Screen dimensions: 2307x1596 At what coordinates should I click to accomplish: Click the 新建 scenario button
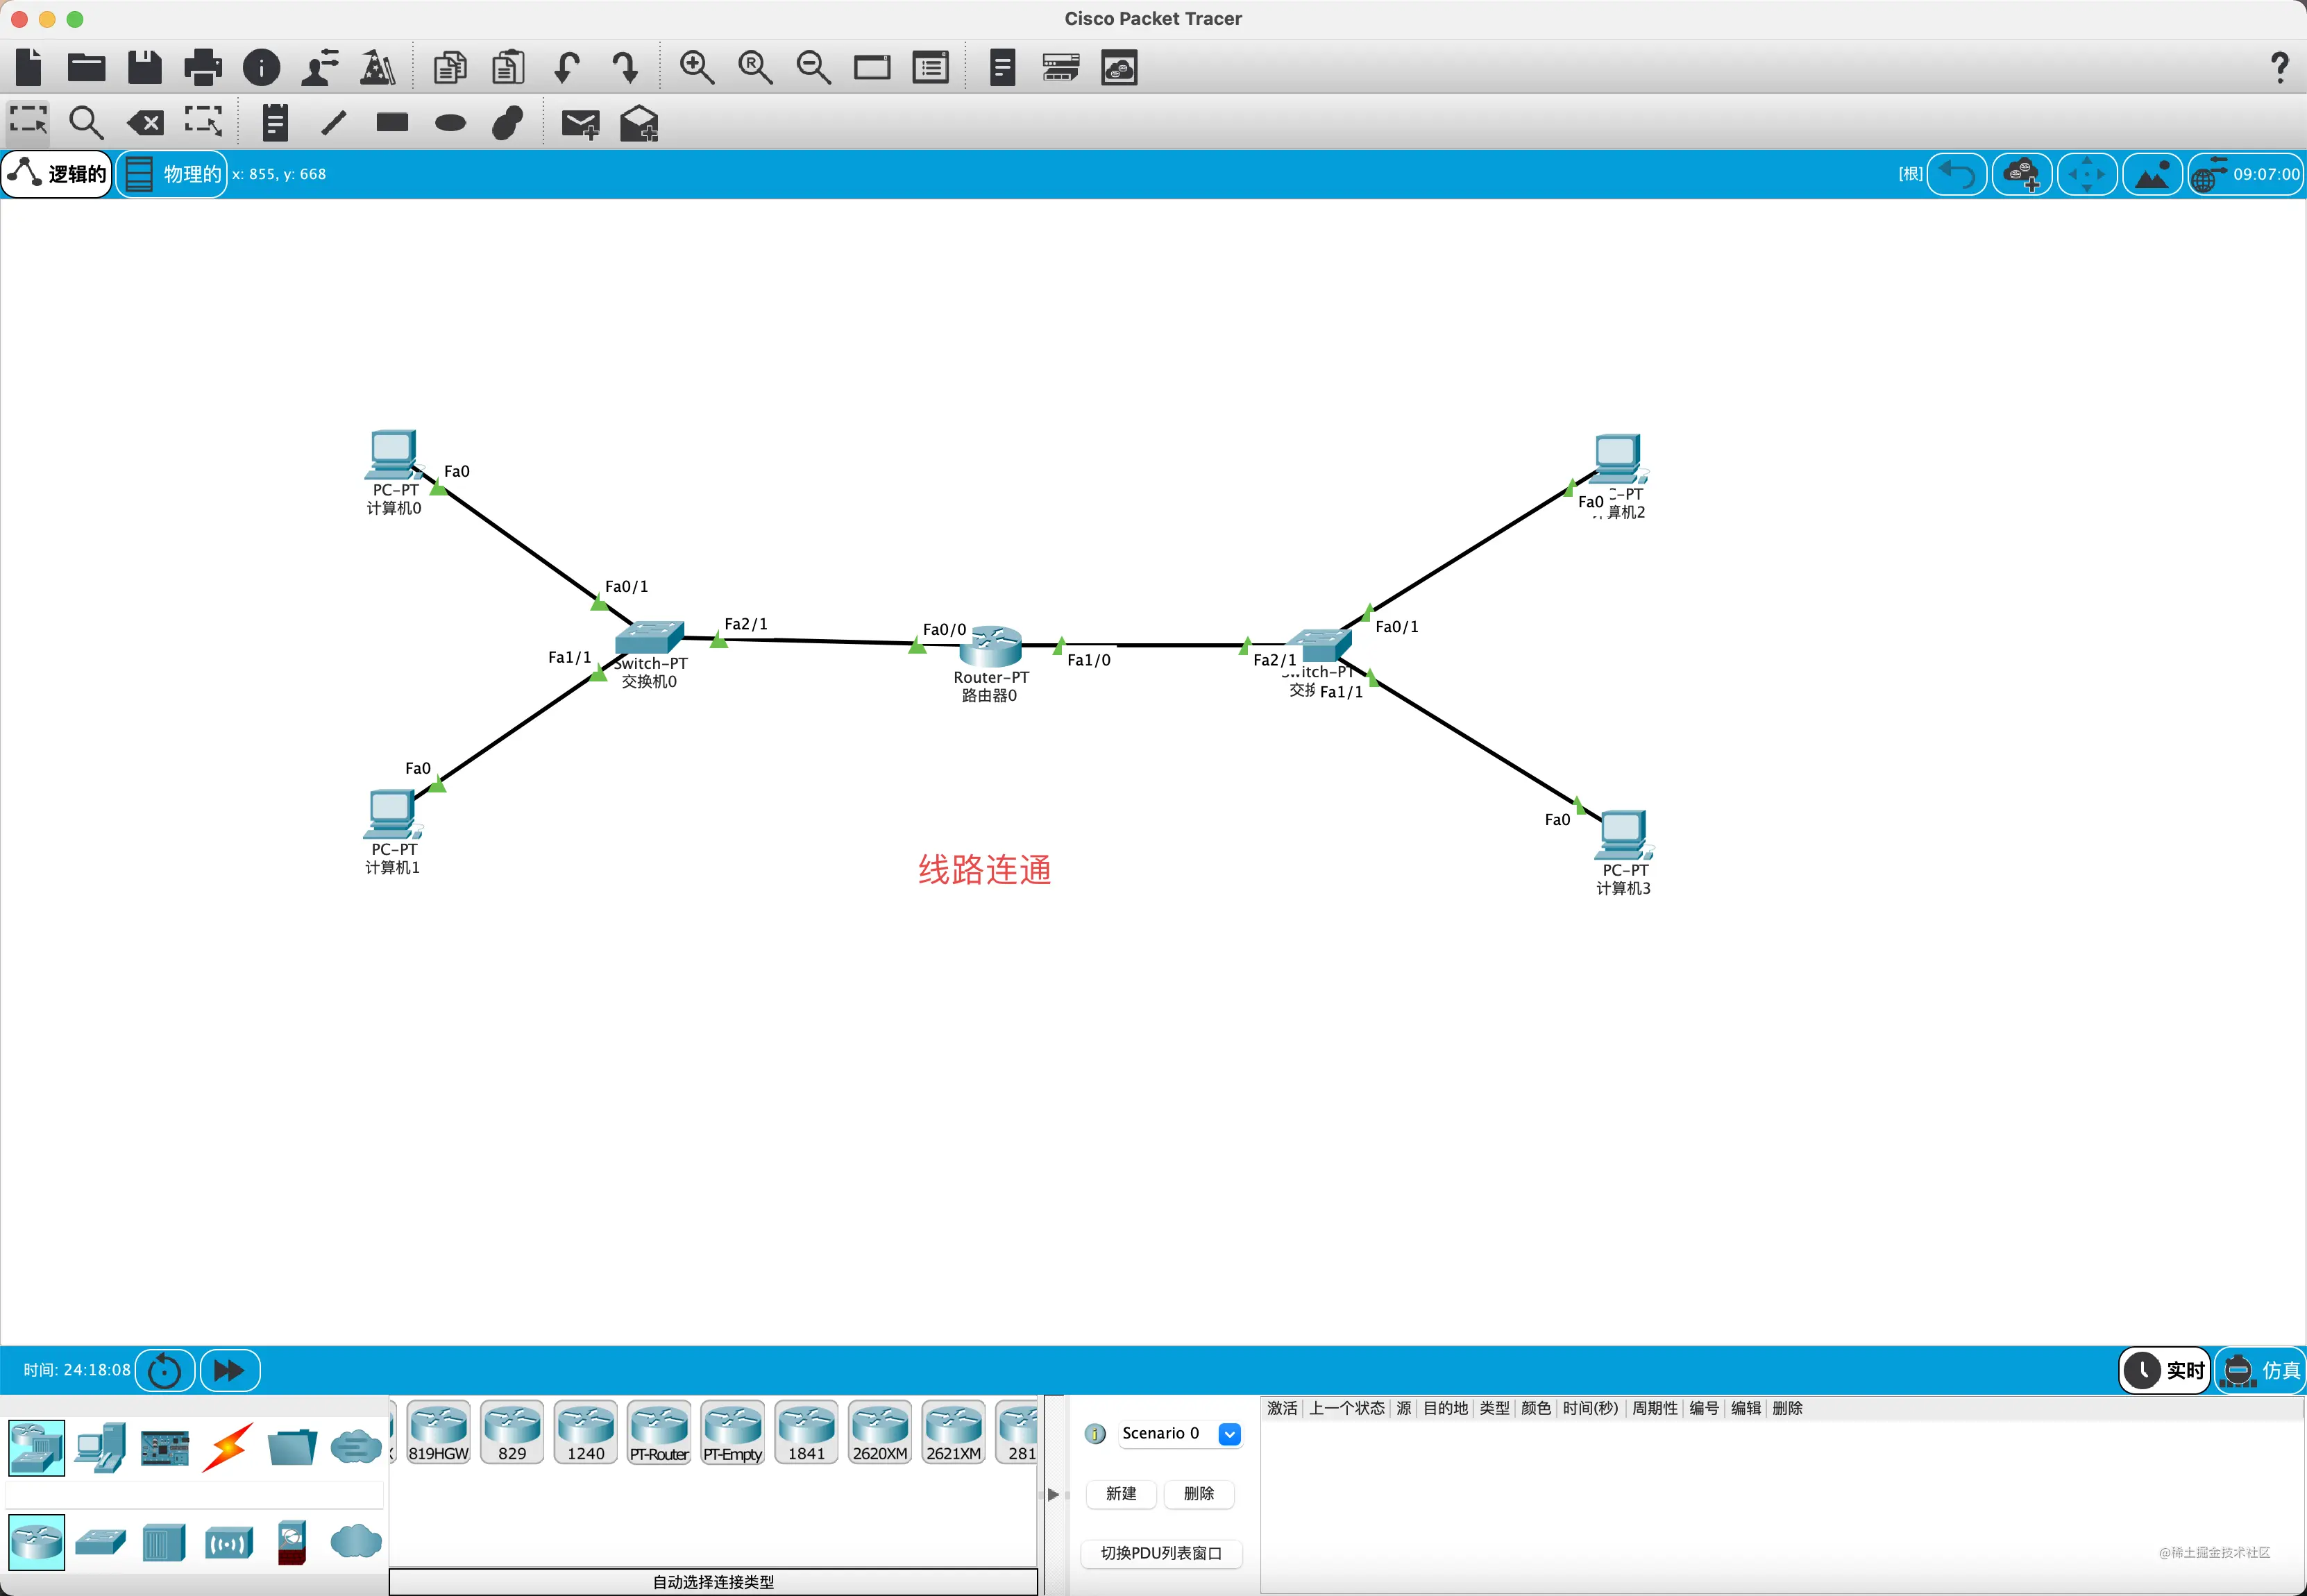click(x=1121, y=1493)
